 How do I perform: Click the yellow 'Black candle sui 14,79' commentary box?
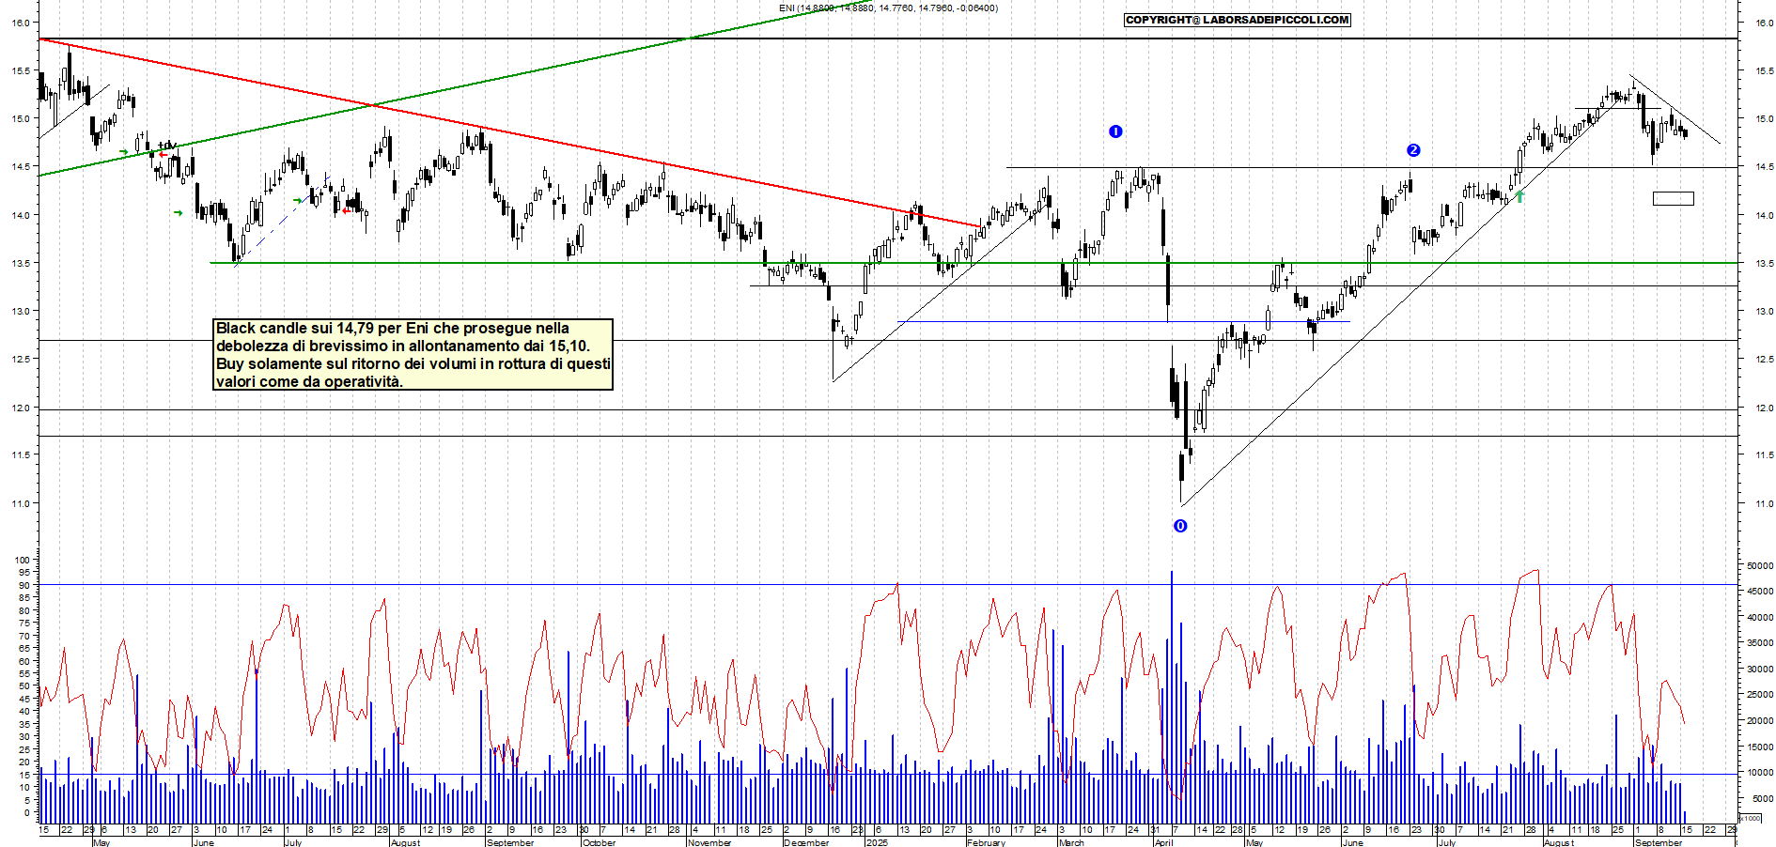point(413,354)
